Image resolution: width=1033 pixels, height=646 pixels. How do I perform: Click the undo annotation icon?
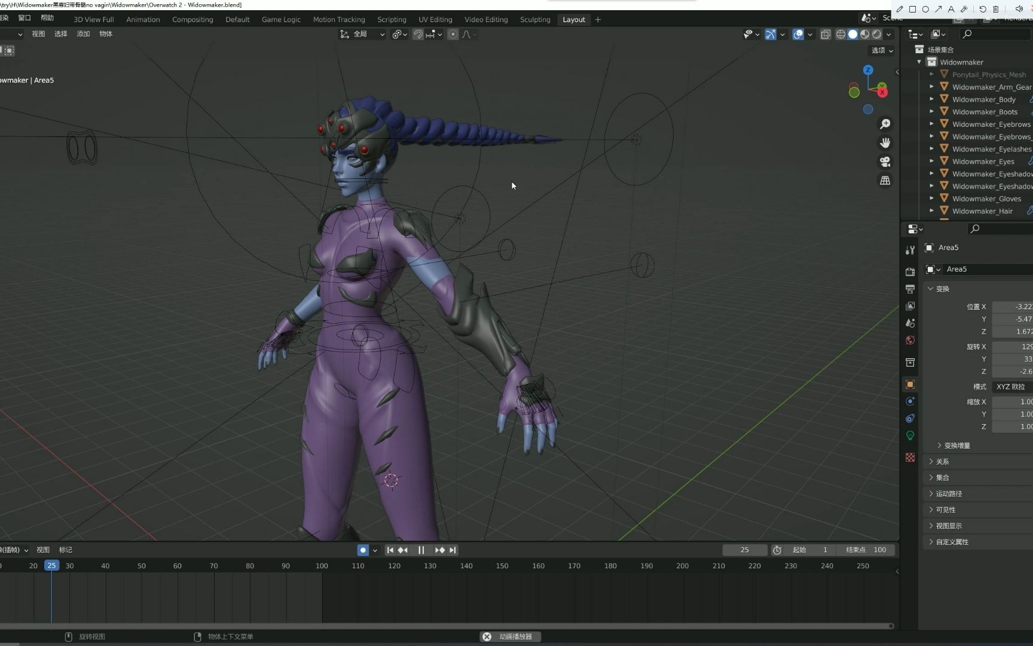click(x=982, y=9)
